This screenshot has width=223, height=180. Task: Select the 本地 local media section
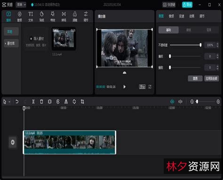(x=11, y=31)
